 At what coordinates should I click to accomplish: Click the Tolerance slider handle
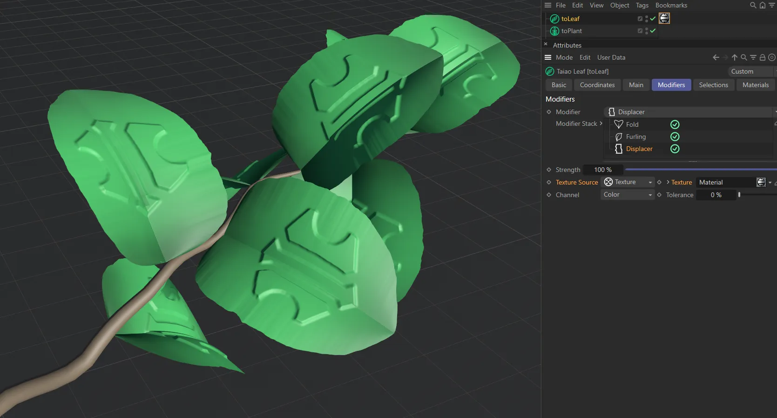(x=739, y=195)
